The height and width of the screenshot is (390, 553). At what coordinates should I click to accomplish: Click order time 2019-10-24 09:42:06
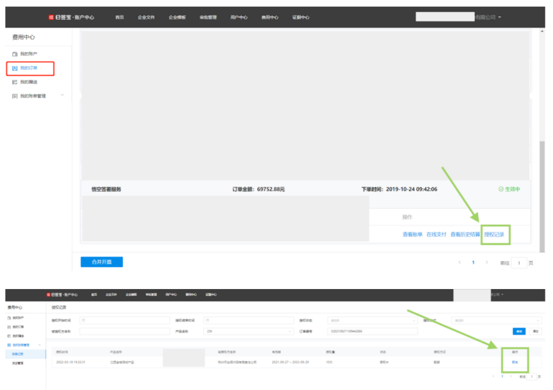pyautogui.click(x=411, y=189)
